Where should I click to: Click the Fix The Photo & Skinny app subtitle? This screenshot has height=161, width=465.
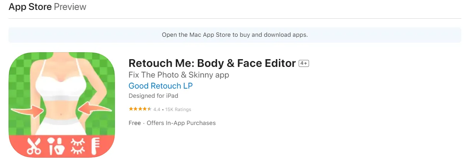(179, 75)
